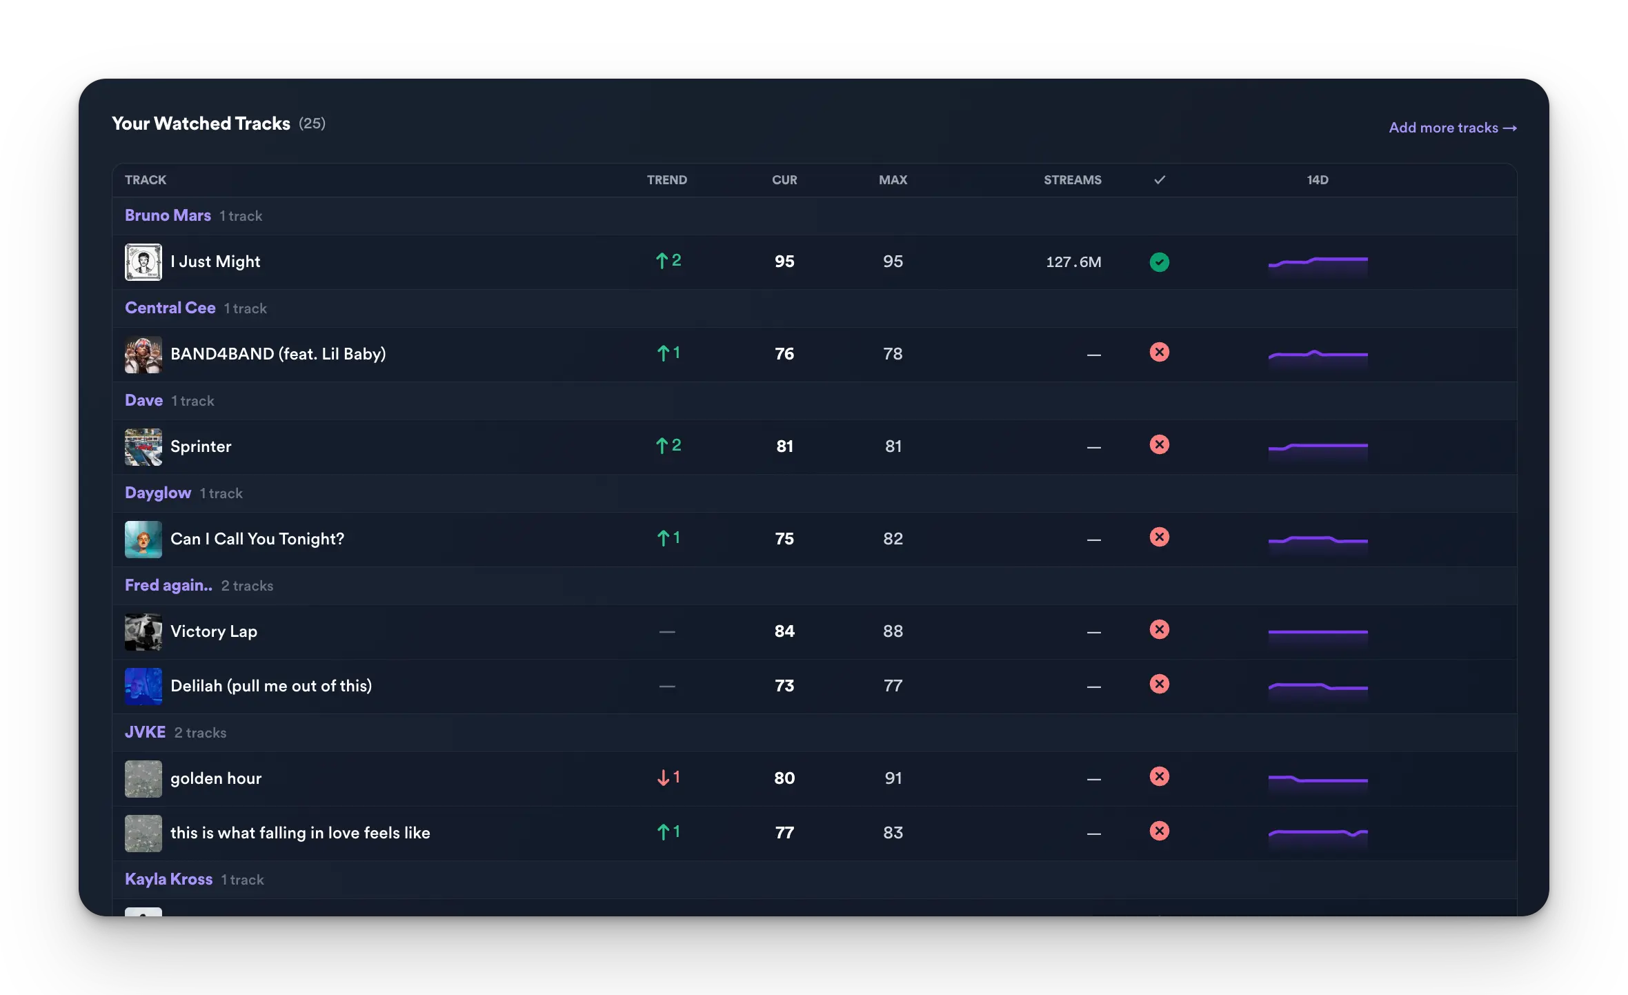Click the red X icon for golden hour

pos(1159,777)
